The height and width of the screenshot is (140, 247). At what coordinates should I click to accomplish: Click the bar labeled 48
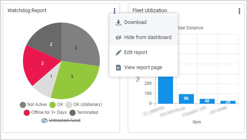207,101
